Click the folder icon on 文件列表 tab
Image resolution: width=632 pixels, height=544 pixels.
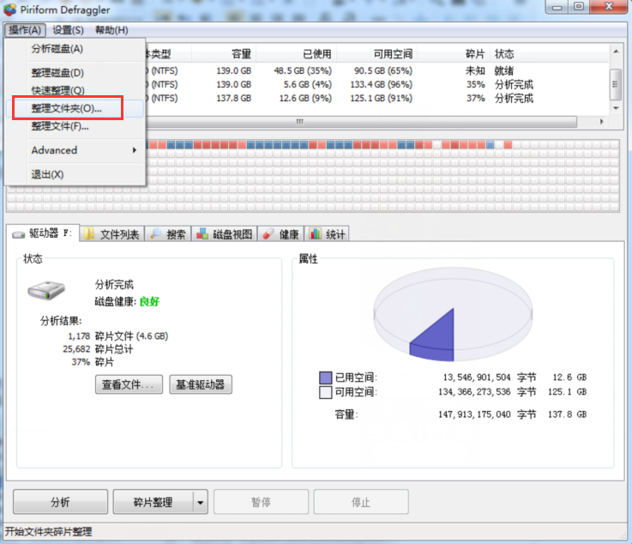pos(88,234)
